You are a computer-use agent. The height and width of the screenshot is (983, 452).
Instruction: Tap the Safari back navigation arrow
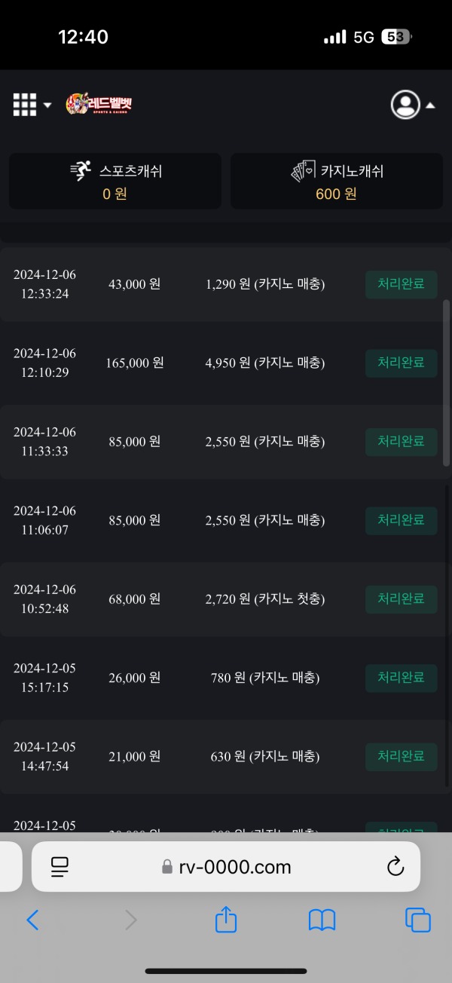[x=32, y=920]
